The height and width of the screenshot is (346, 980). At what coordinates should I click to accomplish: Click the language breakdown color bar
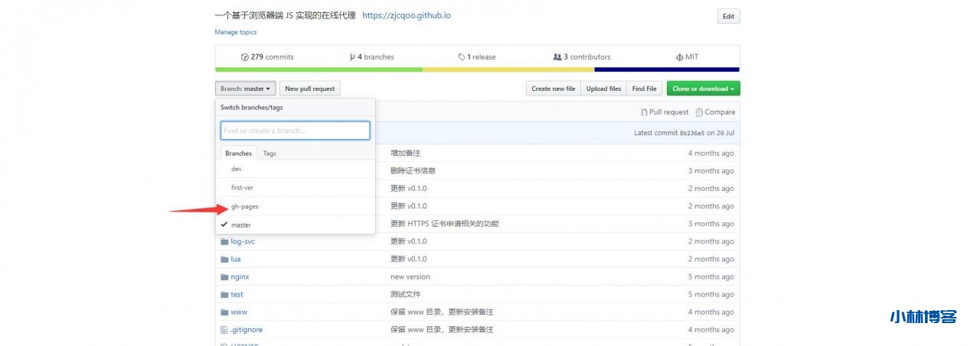point(477,70)
